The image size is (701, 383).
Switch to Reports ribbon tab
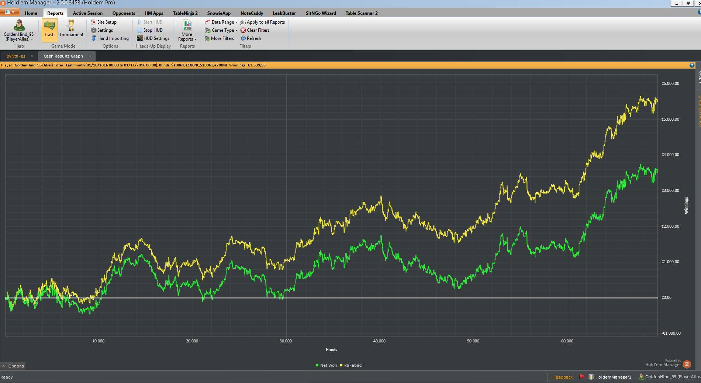tap(55, 13)
